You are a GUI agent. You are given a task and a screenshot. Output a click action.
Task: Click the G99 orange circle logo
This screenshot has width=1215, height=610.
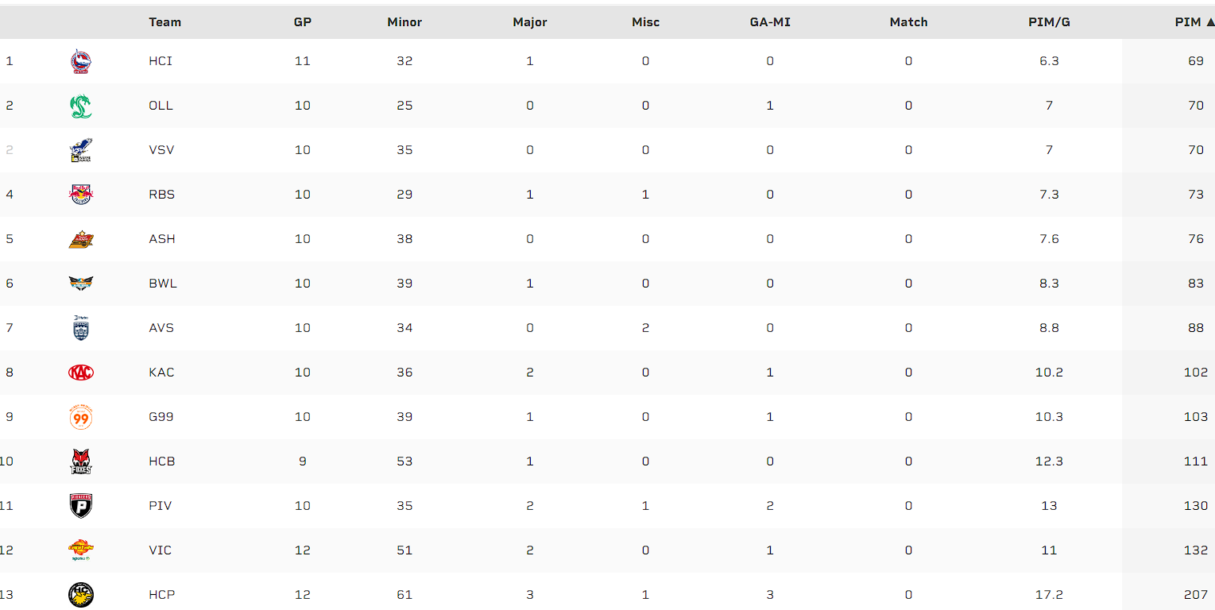[80, 417]
